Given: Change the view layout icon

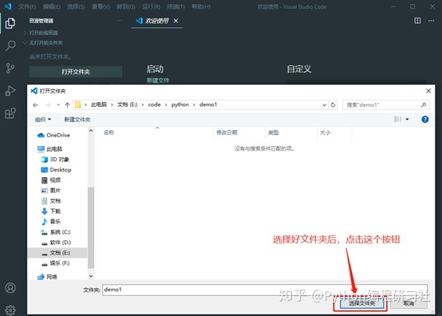Looking at the screenshot, I should tap(398, 119).
